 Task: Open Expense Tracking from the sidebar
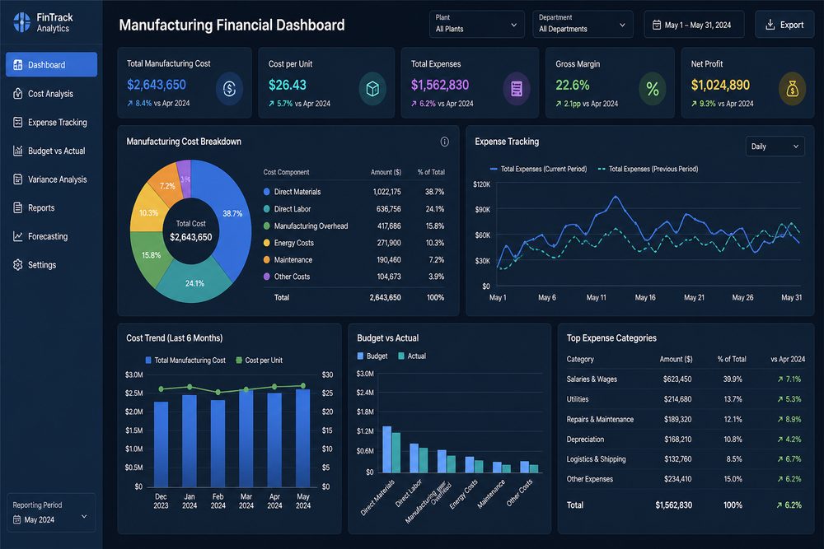click(x=51, y=123)
